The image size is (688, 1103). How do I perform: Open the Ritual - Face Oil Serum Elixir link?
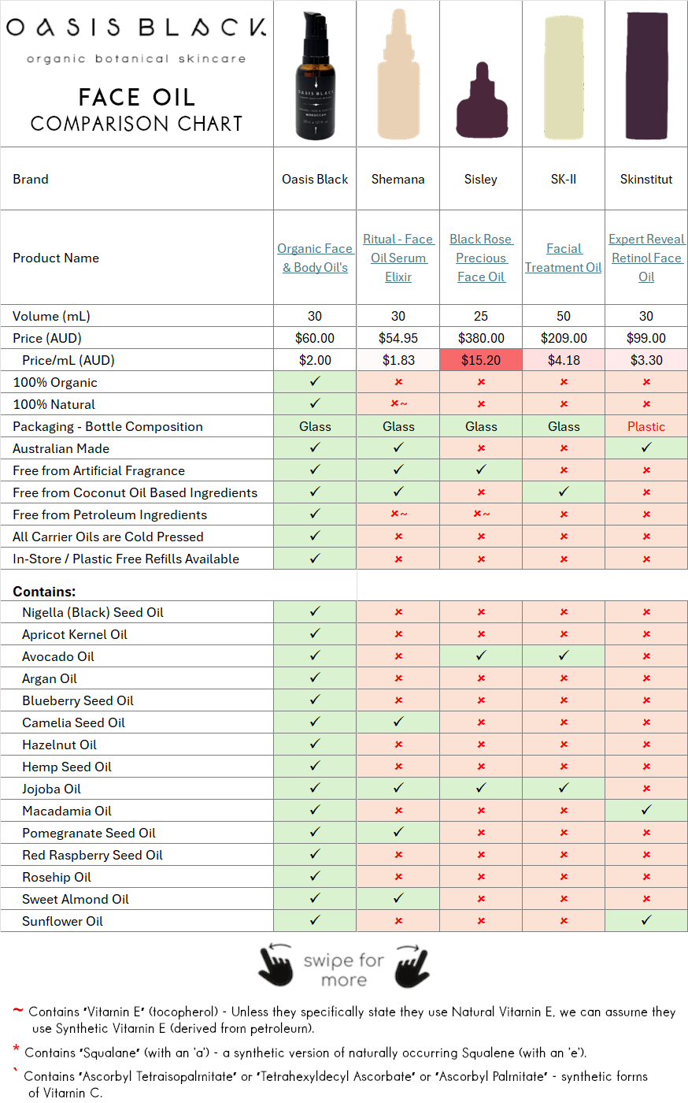point(398,258)
